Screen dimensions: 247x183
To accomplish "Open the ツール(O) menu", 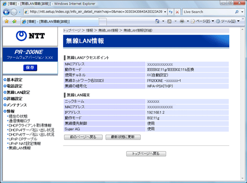I will tap(228, 21).
